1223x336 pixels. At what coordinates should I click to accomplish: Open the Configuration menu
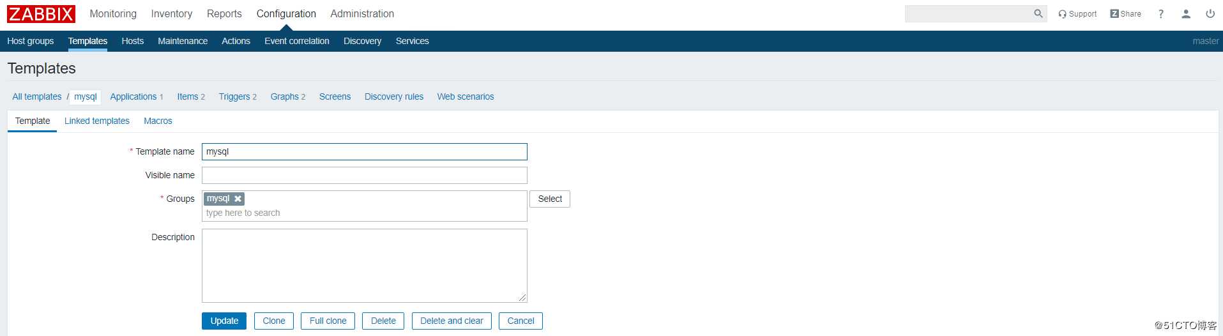pos(286,13)
